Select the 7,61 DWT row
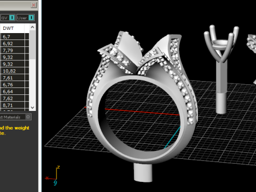The width and height of the screenshot is (256, 192). (x=12, y=78)
